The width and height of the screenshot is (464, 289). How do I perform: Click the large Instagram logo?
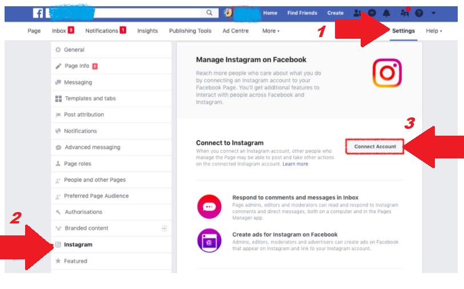pyautogui.click(x=387, y=73)
